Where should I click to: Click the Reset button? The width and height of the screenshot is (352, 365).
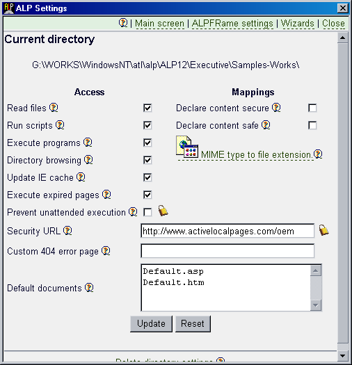193,323
